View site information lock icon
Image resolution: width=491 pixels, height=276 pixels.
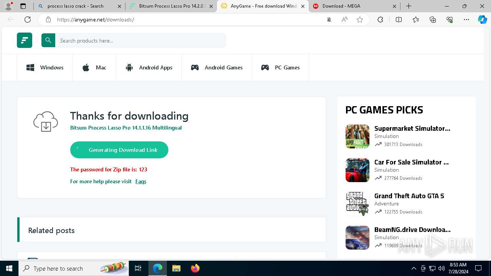point(48,20)
